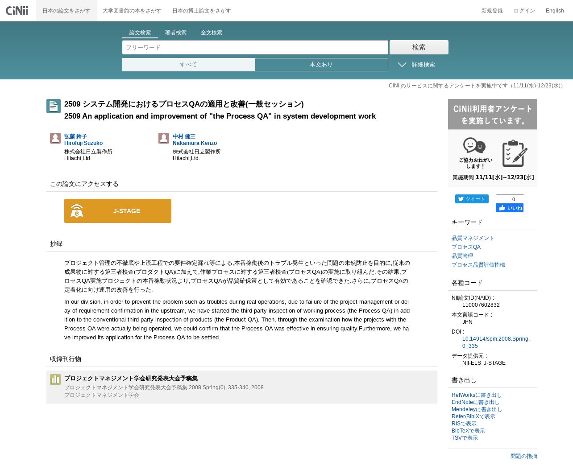Click the 抄録 section heading
The image size is (573, 474).
[56, 243]
